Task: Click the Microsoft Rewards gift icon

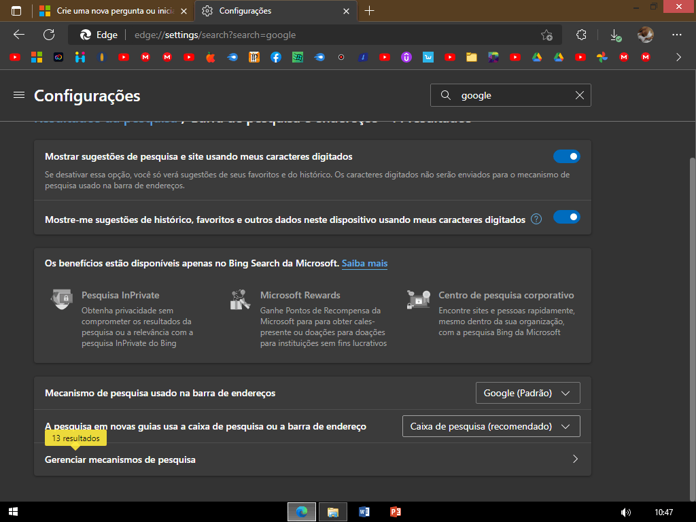Action: click(240, 299)
